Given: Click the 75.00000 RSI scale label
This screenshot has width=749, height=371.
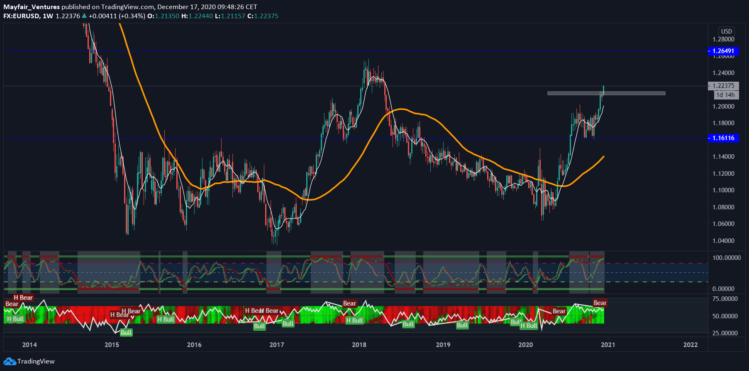Looking at the screenshot, I should (x=725, y=299).
